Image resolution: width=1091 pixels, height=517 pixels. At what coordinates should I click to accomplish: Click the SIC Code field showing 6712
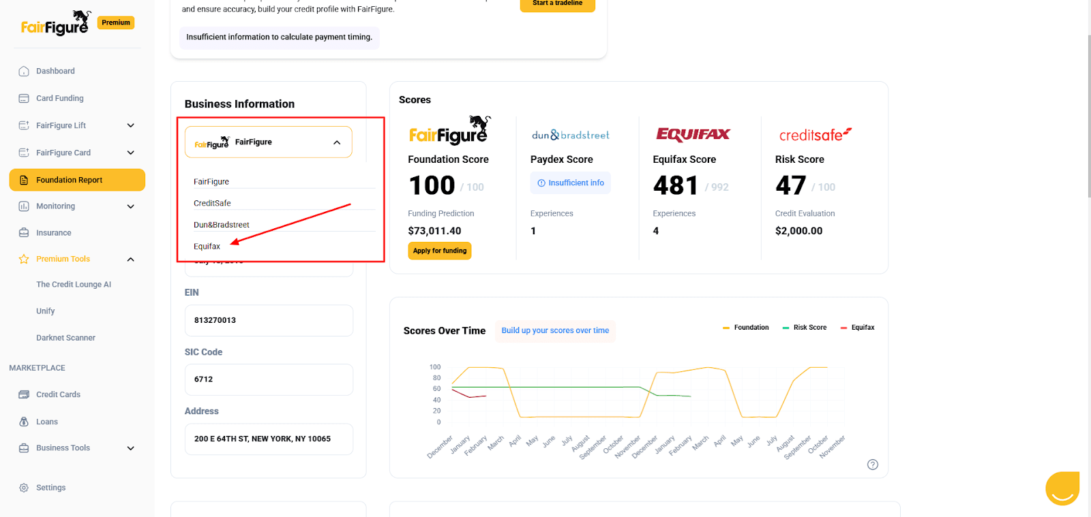coord(269,379)
